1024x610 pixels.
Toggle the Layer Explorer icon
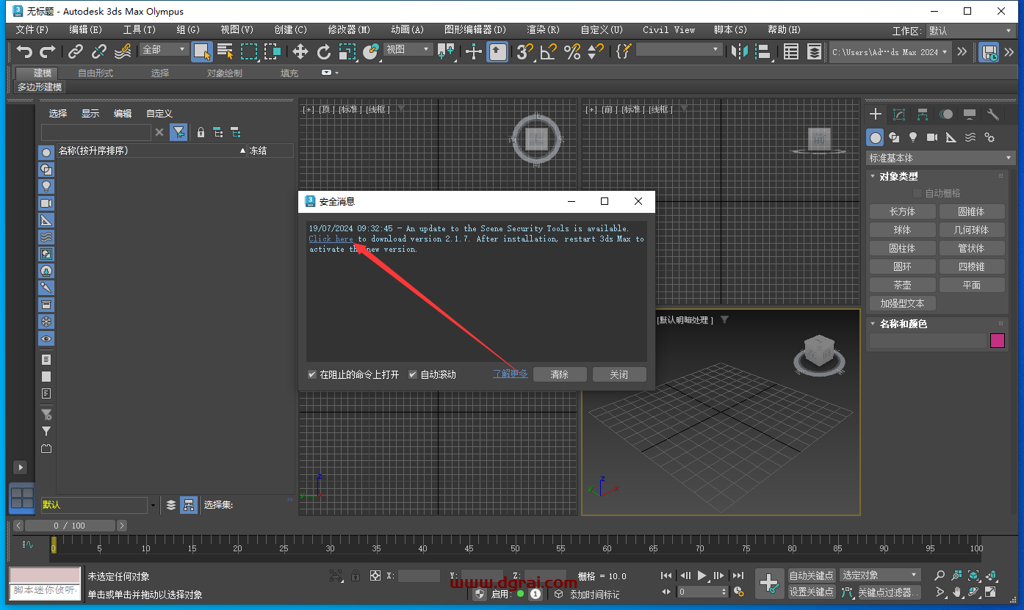click(815, 51)
